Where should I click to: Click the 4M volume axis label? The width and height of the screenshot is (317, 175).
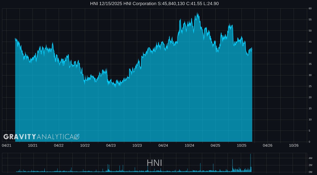pos(310,158)
